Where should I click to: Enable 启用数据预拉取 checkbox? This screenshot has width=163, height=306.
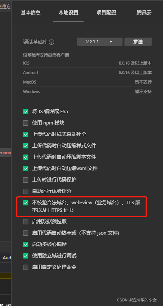tap(26, 222)
